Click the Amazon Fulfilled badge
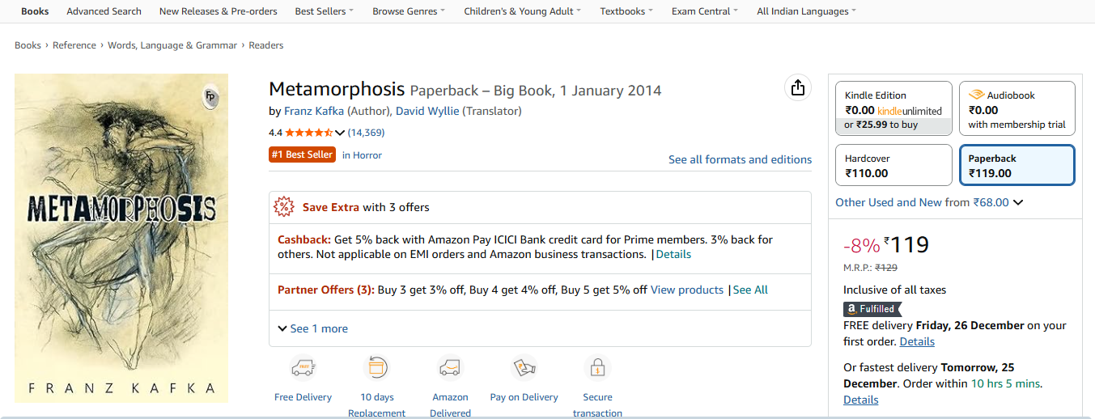This screenshot has height=419, width=1095. 872,308
